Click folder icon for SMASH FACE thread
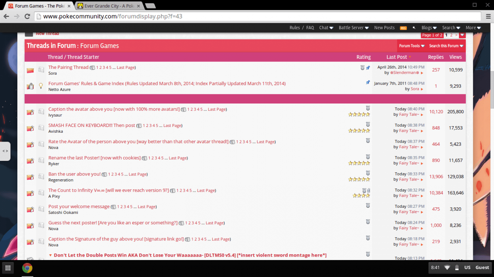494x277 pixels. [x=30, y=128]
